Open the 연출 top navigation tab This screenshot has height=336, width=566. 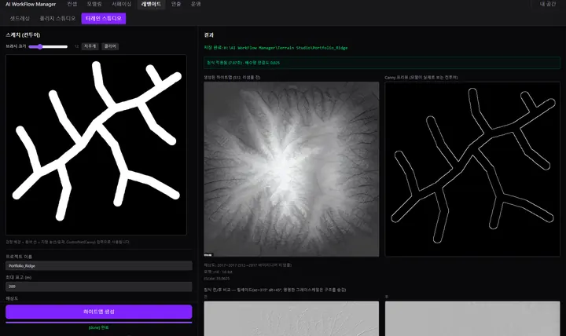(176, 4)
